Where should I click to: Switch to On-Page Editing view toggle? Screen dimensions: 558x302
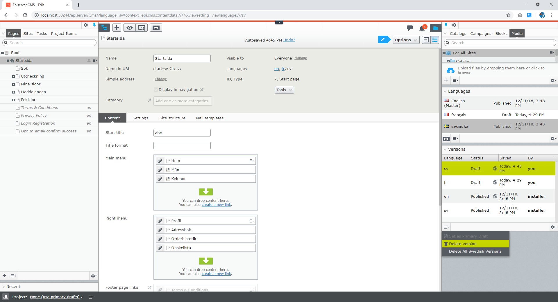[426, 40]
